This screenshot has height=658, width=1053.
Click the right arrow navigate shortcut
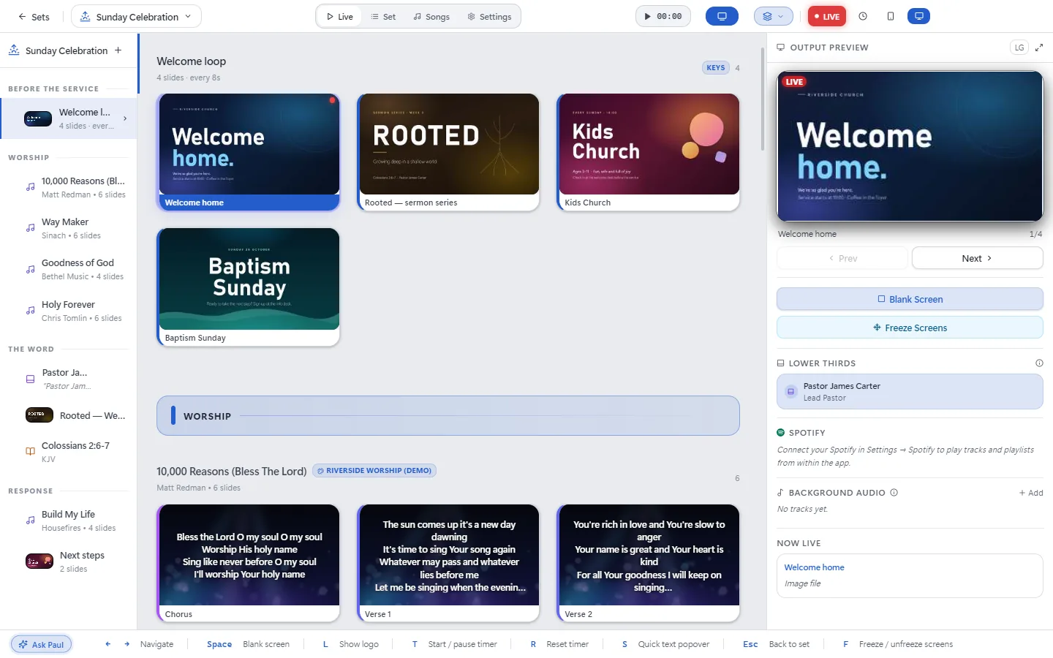(x=127, y=644)
